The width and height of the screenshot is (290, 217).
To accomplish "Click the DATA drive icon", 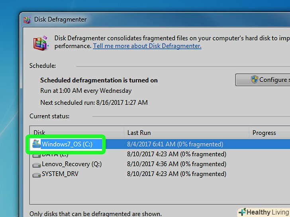I will click(x=36, y=155).
